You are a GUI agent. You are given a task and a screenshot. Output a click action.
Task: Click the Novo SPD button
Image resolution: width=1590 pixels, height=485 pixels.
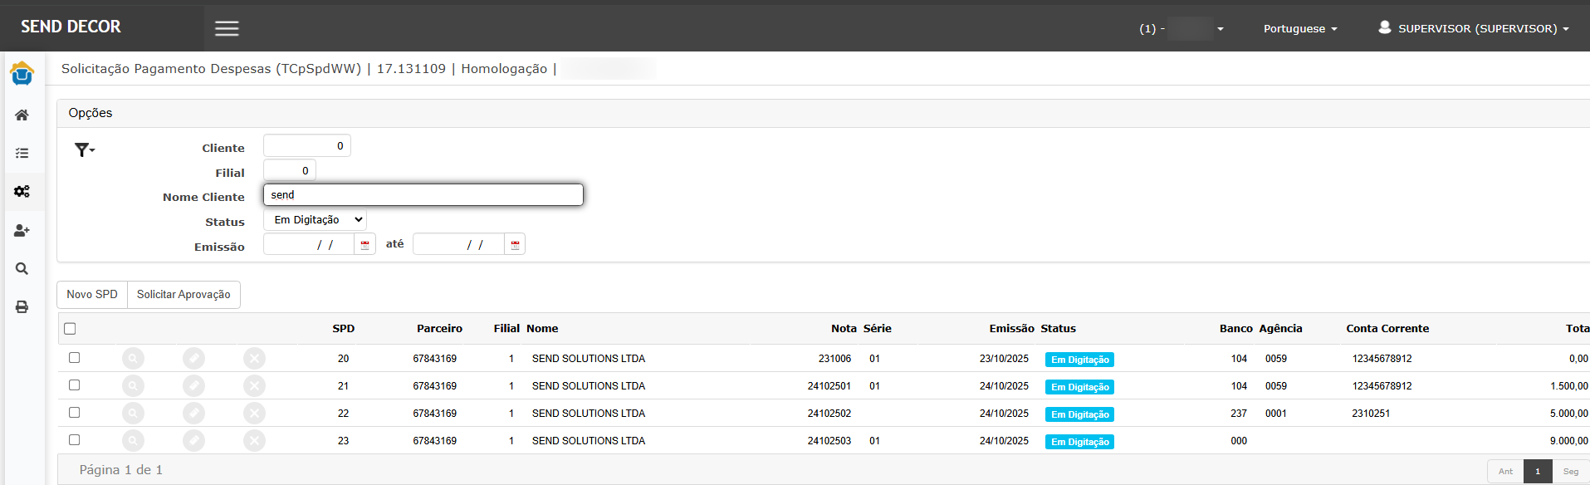[92, 295]
